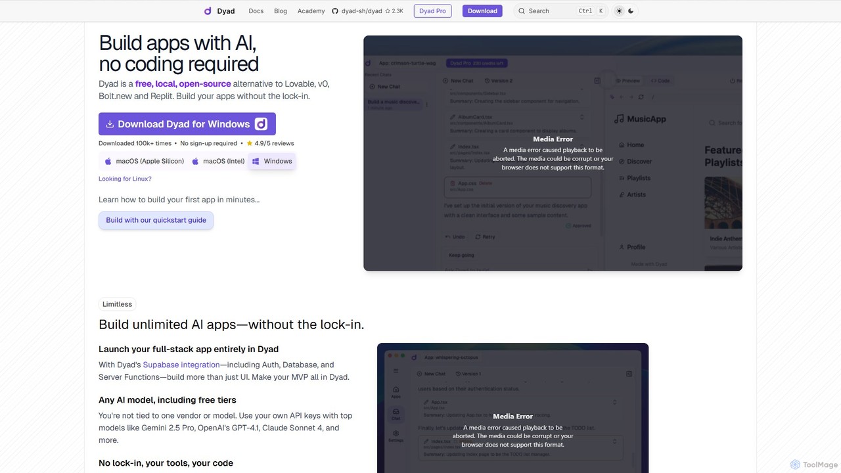The image size is (841, 473).
Task: Click the second demo video with Media Error
Action: pos(512,408)
